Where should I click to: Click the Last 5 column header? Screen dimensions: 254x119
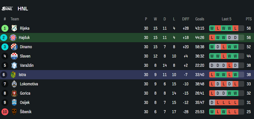click(x=226, y=19)
